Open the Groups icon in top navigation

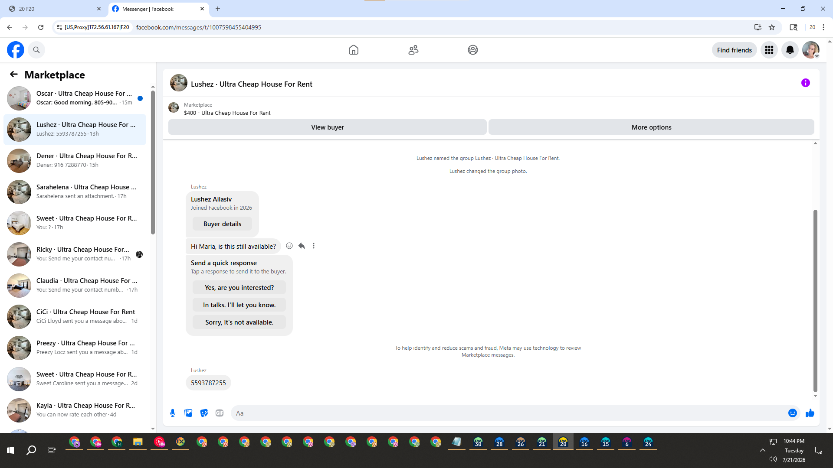473,50
